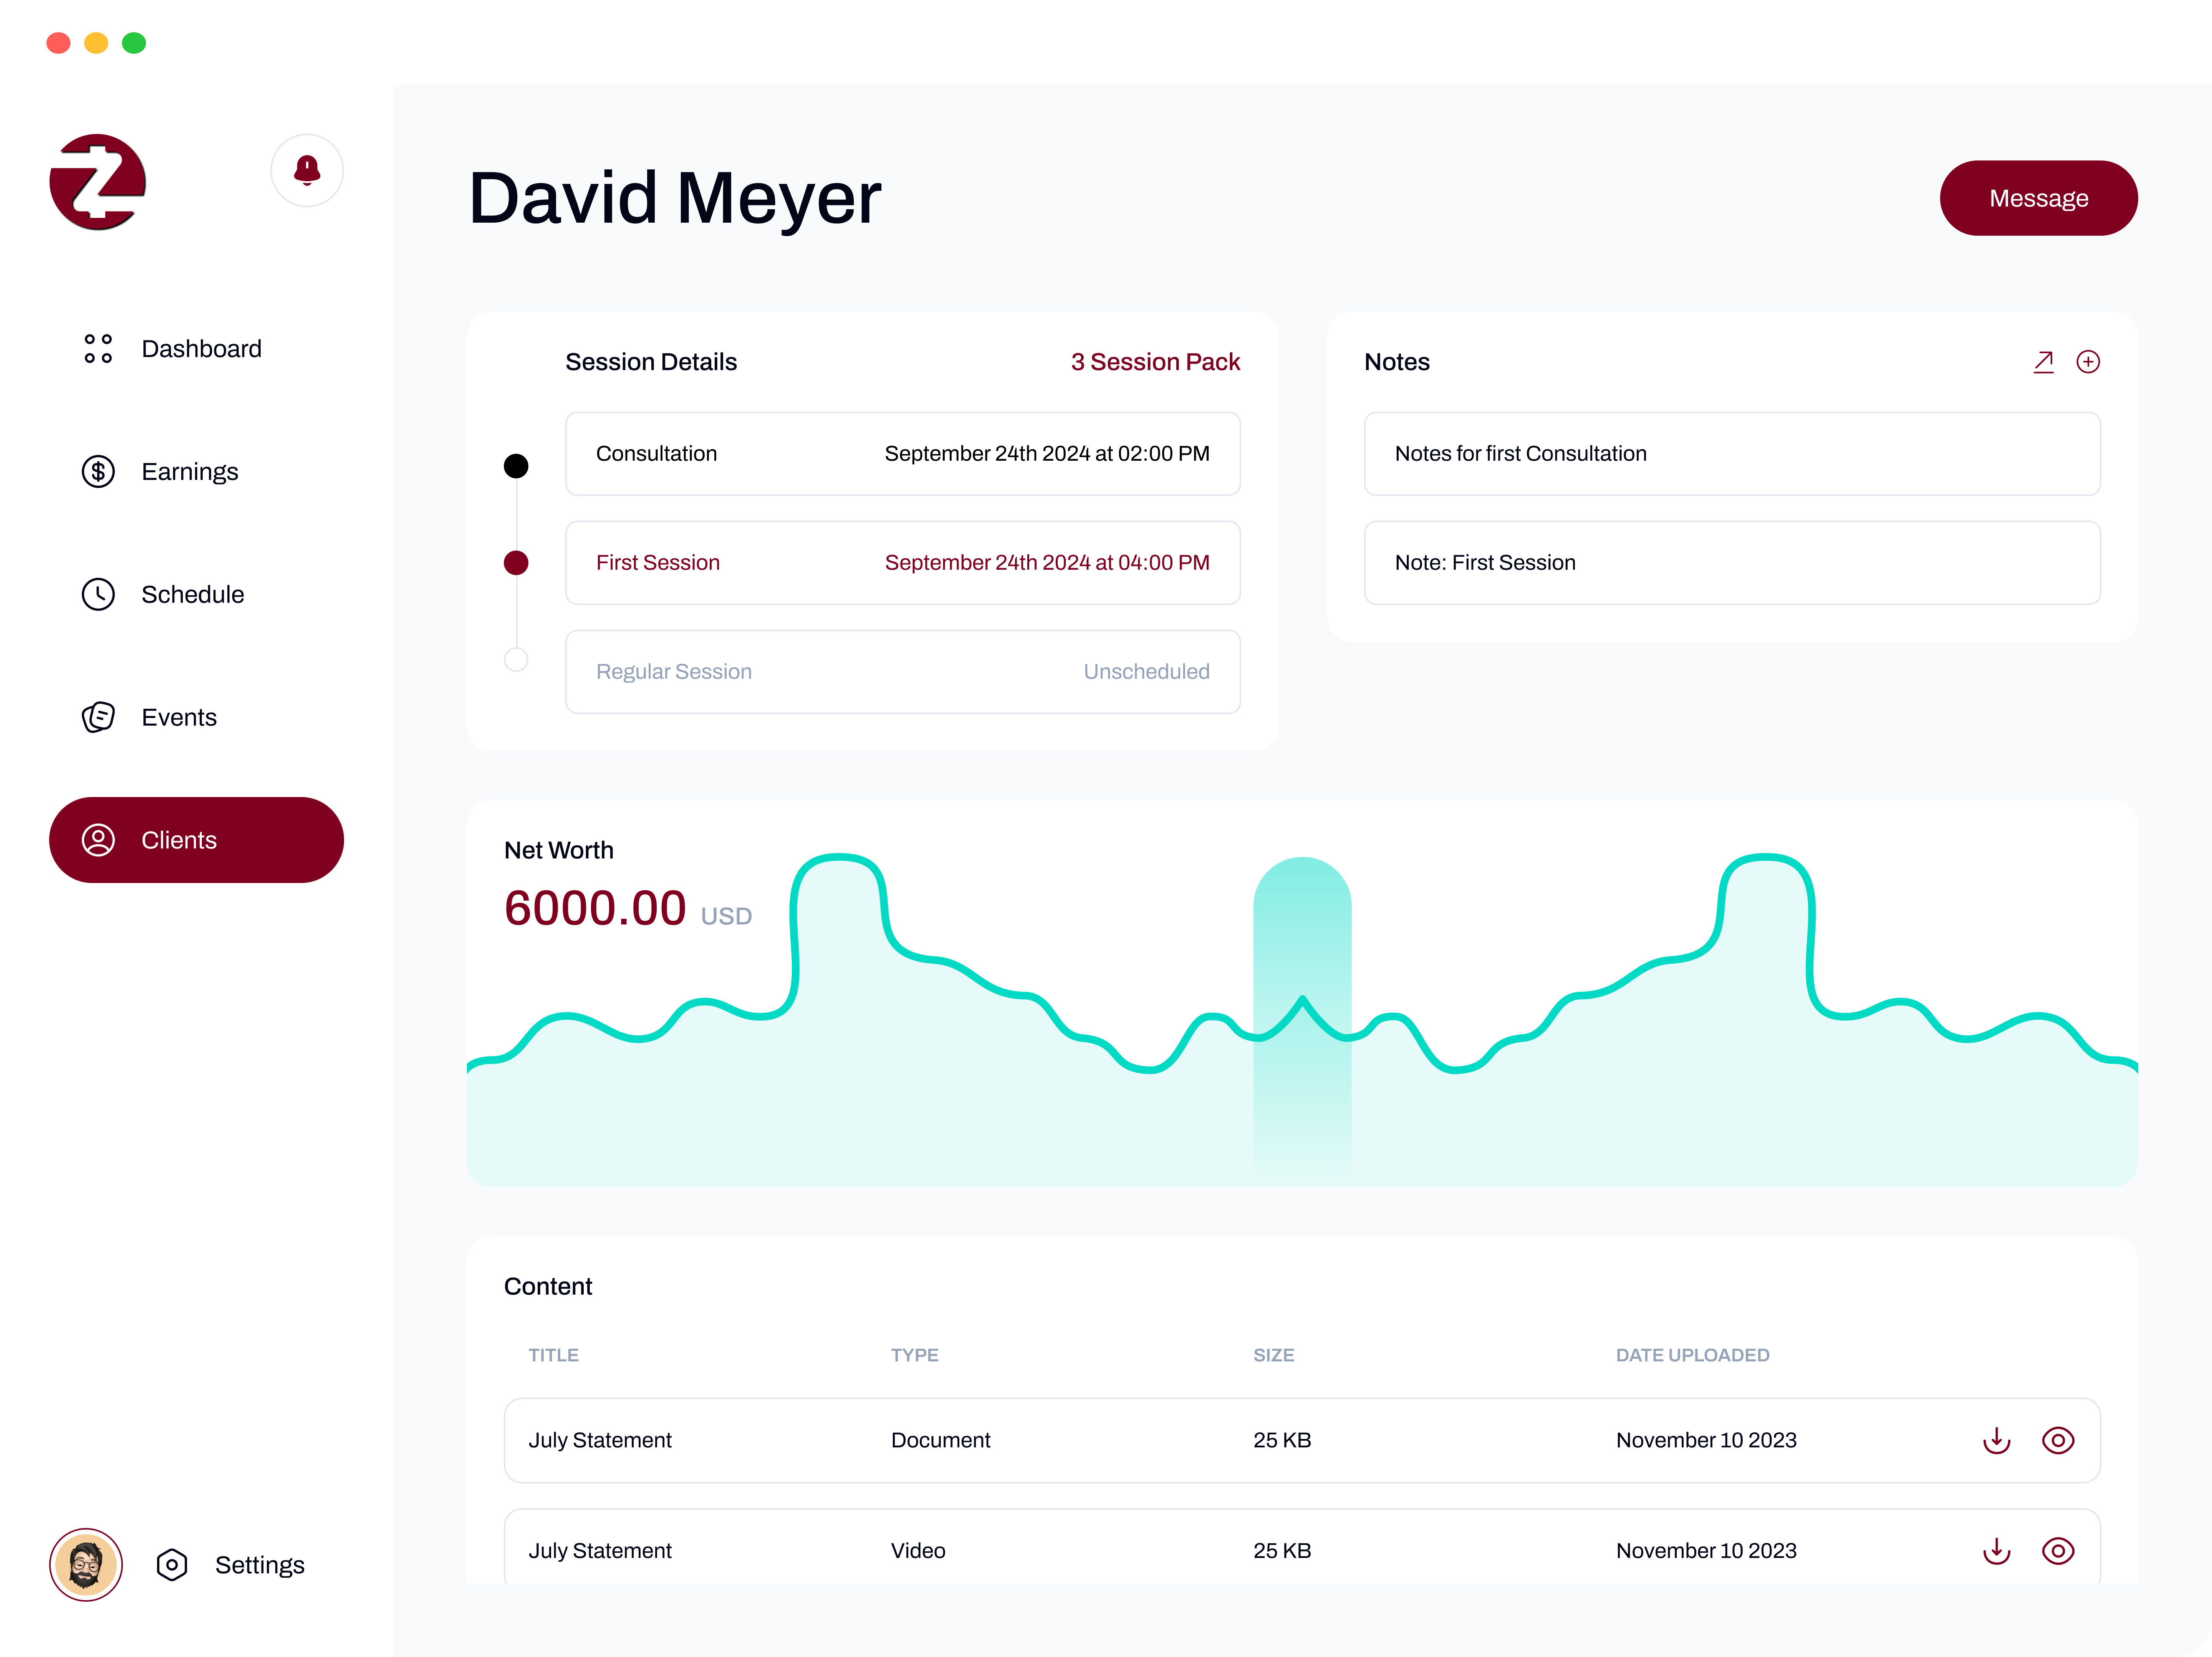Expand the Regular Session scheduler
Screen dimensions: 2212x1657
click(x=903, y=670)
